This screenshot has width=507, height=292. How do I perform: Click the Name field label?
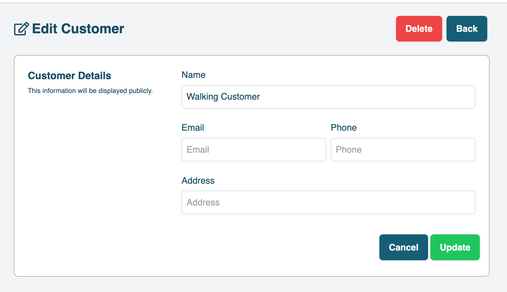click(193, 75)
